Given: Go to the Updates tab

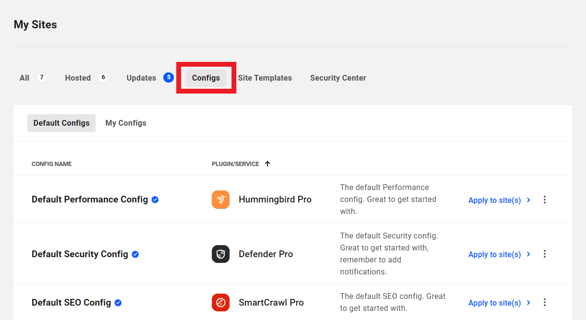Looking at the screenshot, I should tap(141, 78).
